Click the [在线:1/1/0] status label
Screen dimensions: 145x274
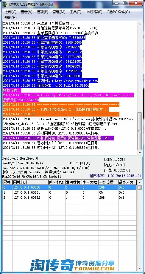click(114, 165)
